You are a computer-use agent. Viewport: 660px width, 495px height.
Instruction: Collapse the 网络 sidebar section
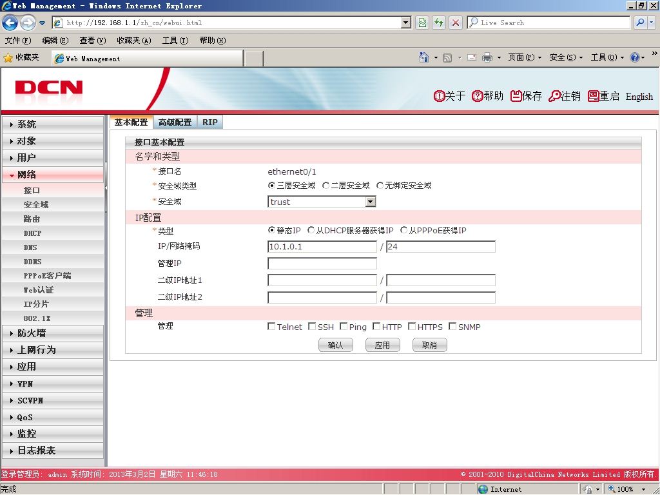coord(53,175)
